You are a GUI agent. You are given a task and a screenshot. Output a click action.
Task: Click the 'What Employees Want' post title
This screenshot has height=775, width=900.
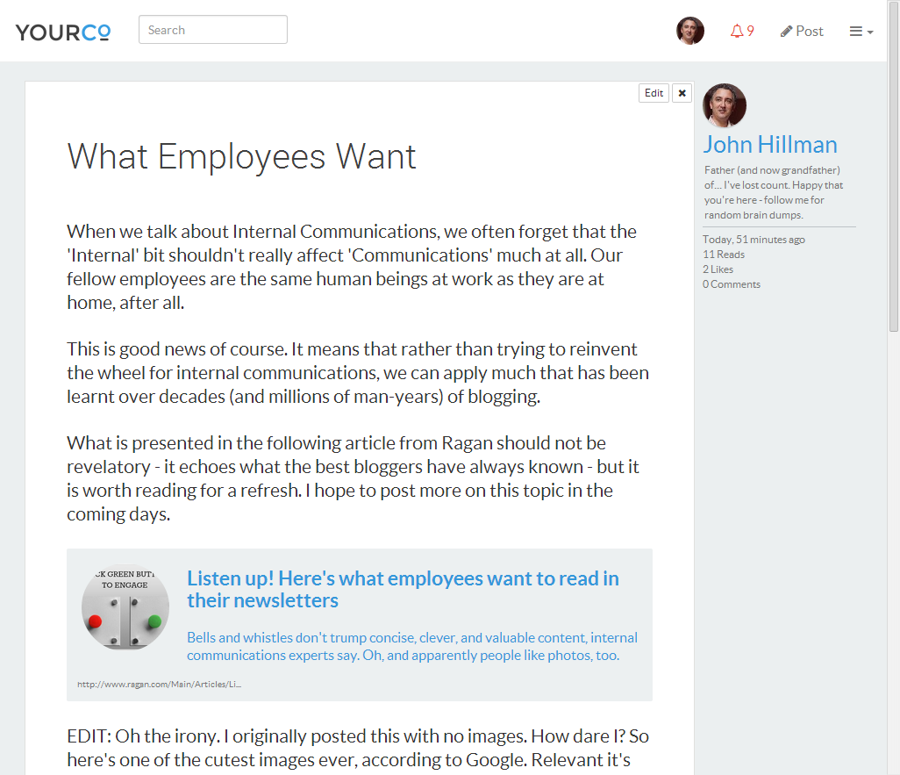coord(241,157)
